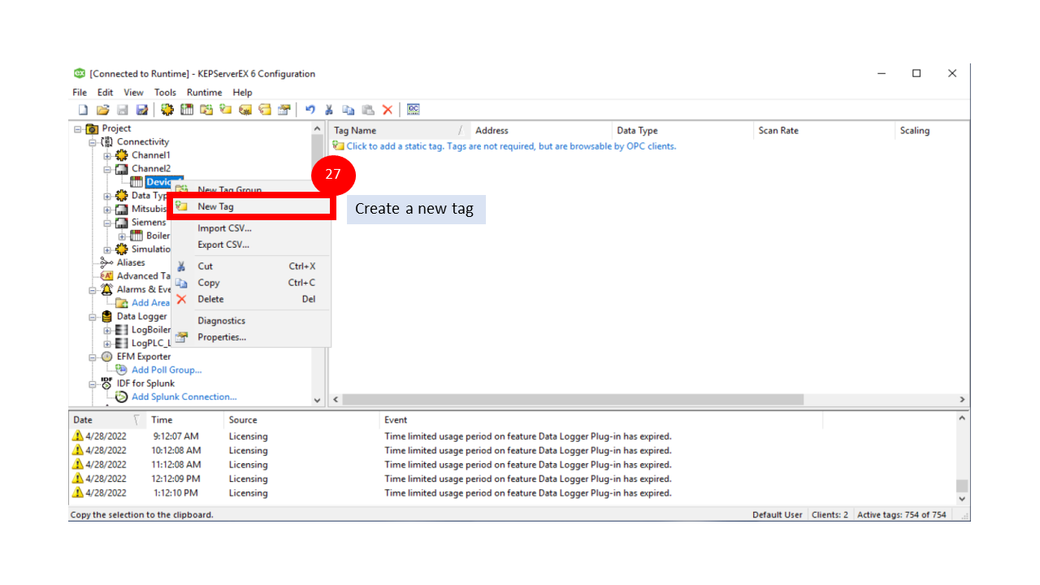The width and height of the screenshot is (1040, 585).
Task: Collapse the Project root node
Action: pyautogui.click(x=78, y=128)
